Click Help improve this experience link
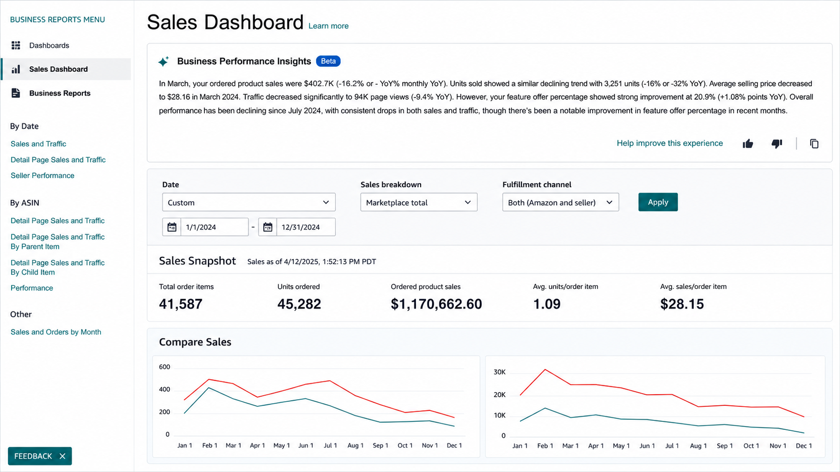 point(670,143)
